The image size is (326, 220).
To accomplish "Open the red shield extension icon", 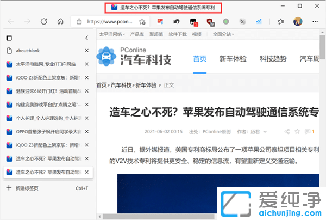I will click(x=210, y=22).
